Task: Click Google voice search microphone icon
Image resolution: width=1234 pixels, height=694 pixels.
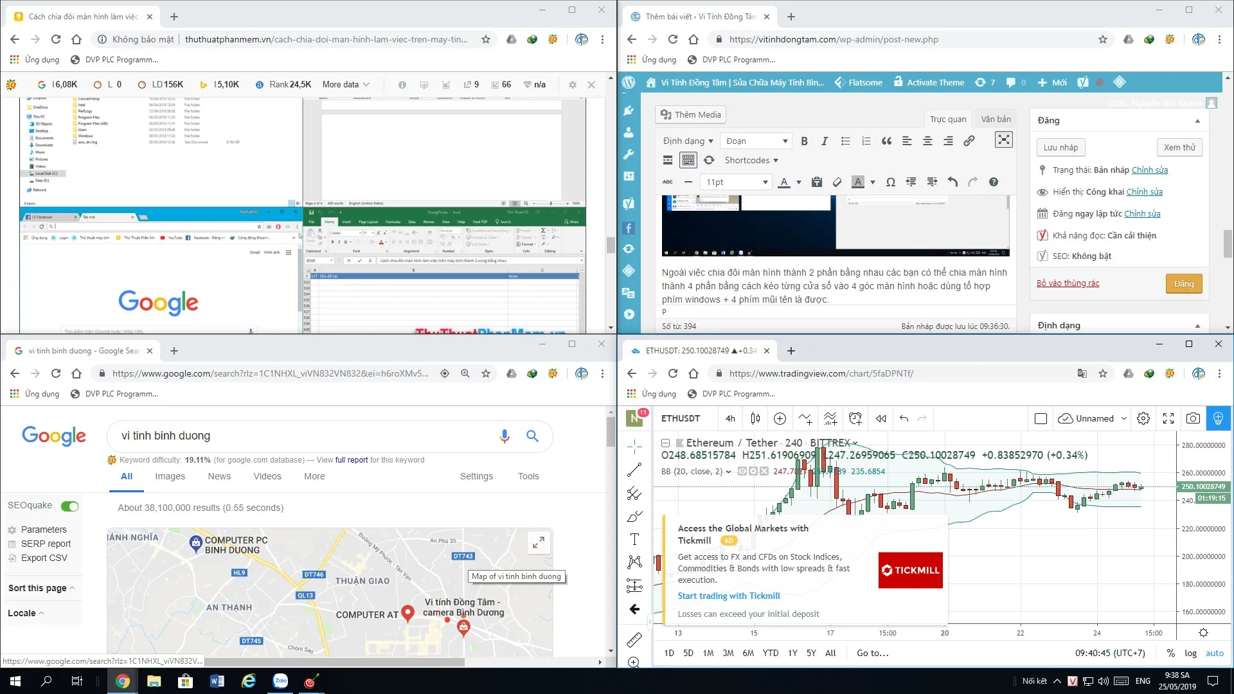Action: [505, 436]
